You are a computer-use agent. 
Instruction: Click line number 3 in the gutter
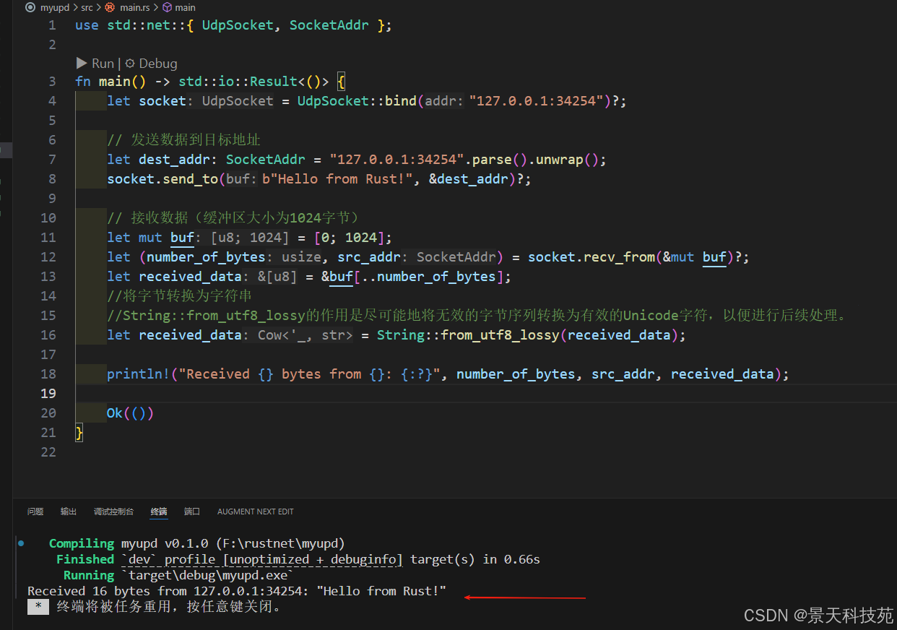(53, 81)
